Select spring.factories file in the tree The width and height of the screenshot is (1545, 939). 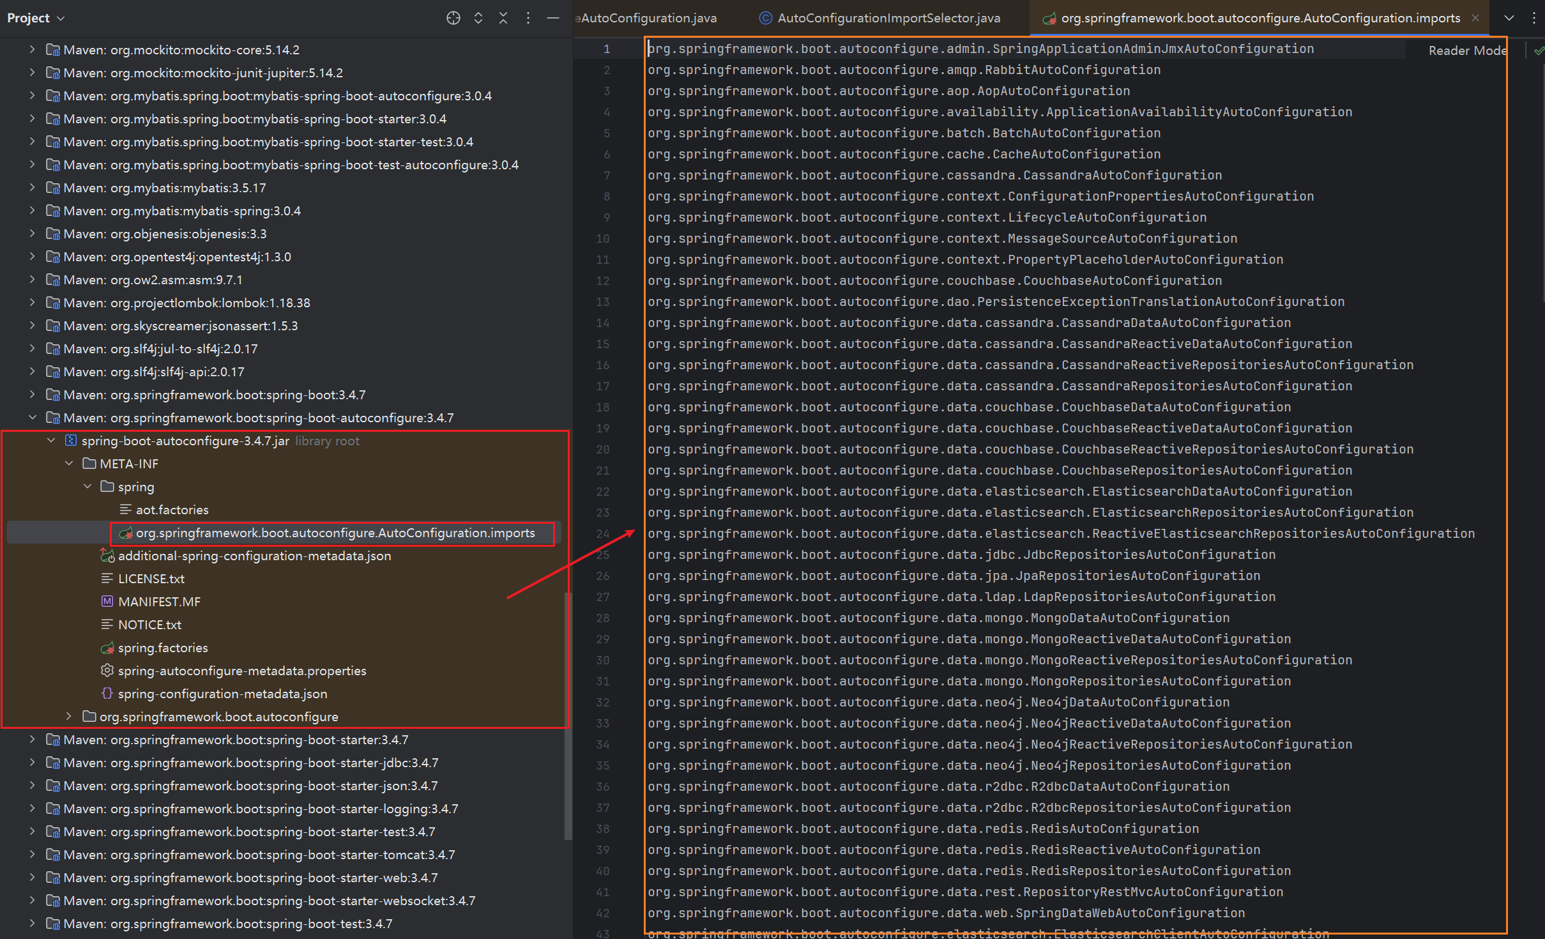point(163,648)
